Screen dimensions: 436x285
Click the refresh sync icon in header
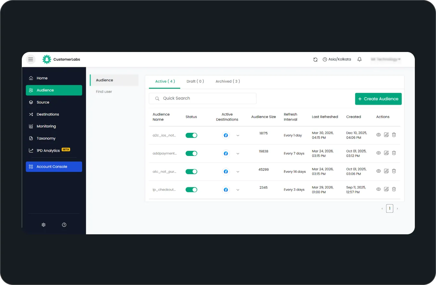315,59
